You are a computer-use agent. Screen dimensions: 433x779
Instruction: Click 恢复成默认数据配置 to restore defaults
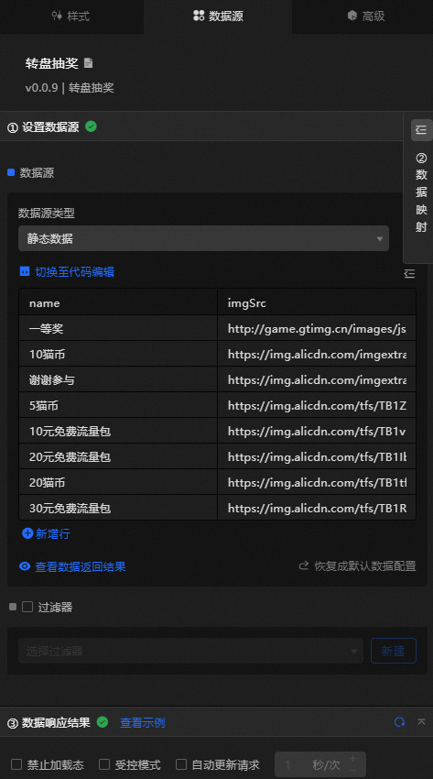coord(365,565)
